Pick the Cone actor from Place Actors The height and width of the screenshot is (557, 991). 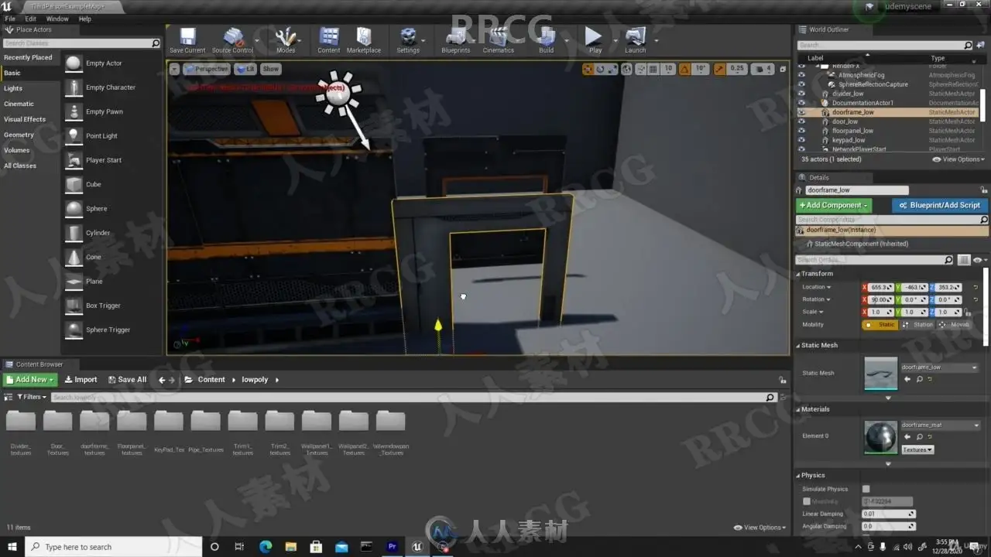coord(74,258)
